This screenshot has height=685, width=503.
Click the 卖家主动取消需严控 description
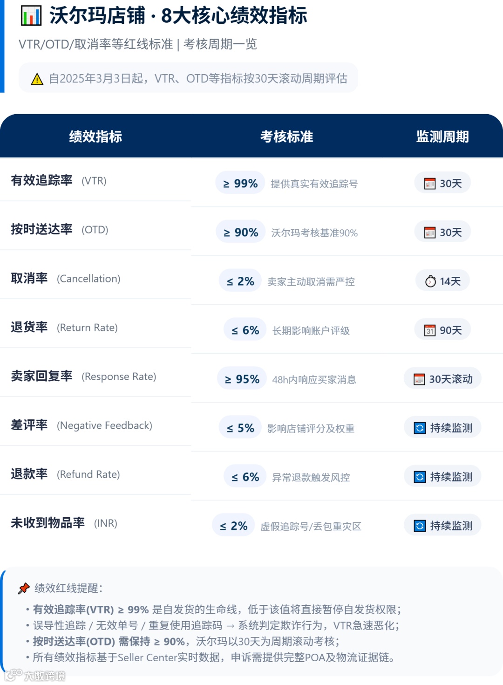311,282
